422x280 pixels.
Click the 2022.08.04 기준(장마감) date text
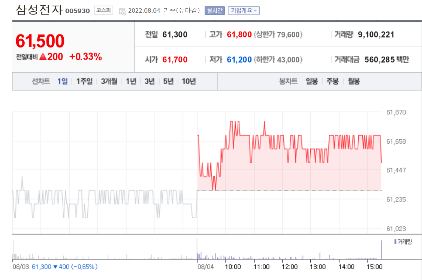click(x=164, y=10)
